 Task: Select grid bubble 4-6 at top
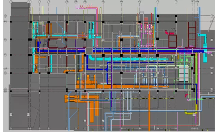67,2
